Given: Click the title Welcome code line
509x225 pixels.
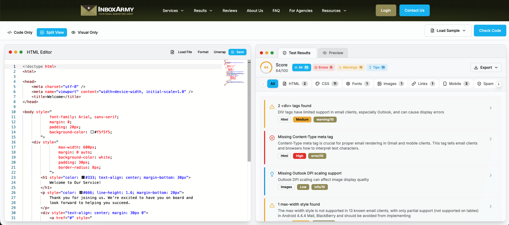Looking at the screenshot, I should coord(56,97).
